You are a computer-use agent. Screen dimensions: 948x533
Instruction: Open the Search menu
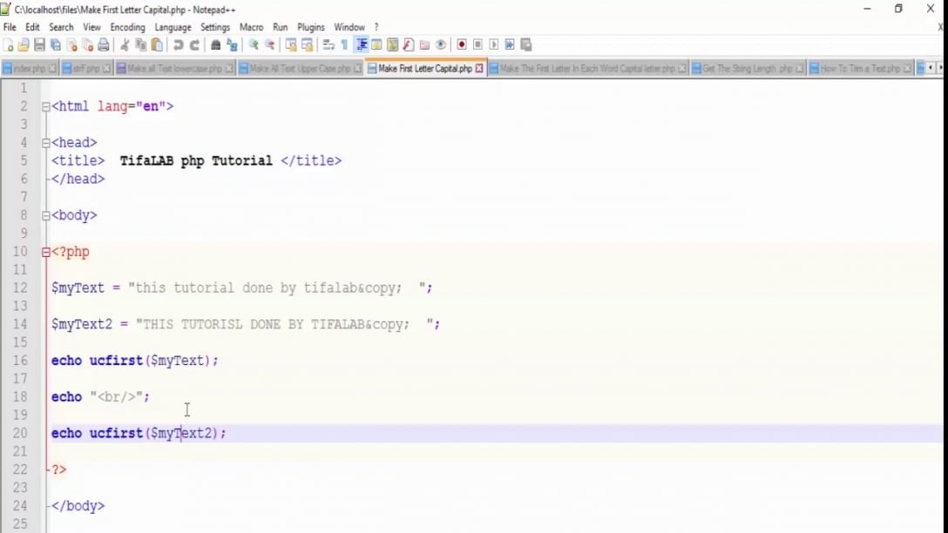[61, 27]
